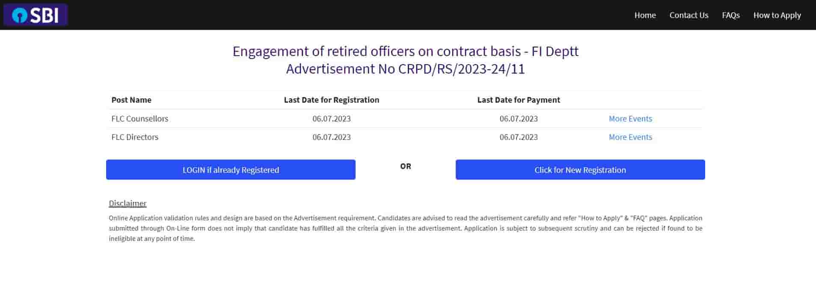Navigate to Contact Us
Screen dimensions: 816x305
(x=688, y=15)
